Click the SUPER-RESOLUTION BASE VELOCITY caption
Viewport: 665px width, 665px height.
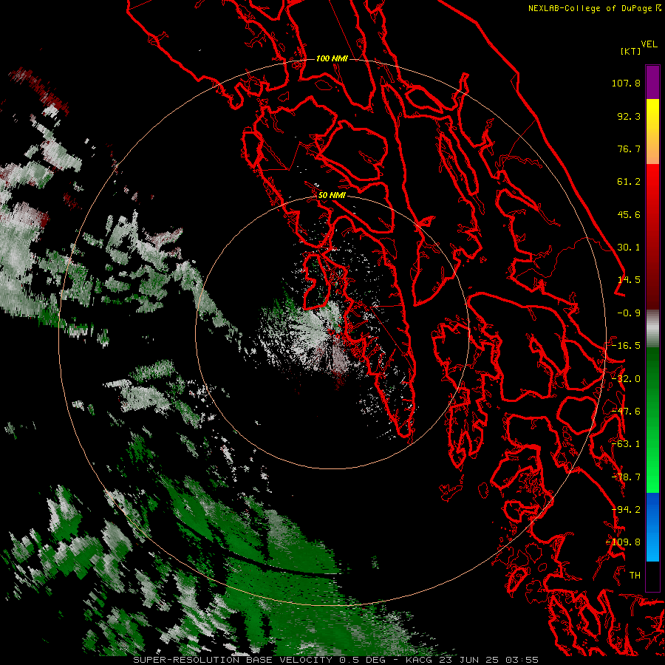[x=335, y=660]
